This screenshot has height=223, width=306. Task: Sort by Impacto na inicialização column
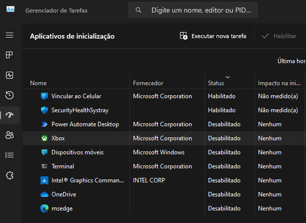279,83
